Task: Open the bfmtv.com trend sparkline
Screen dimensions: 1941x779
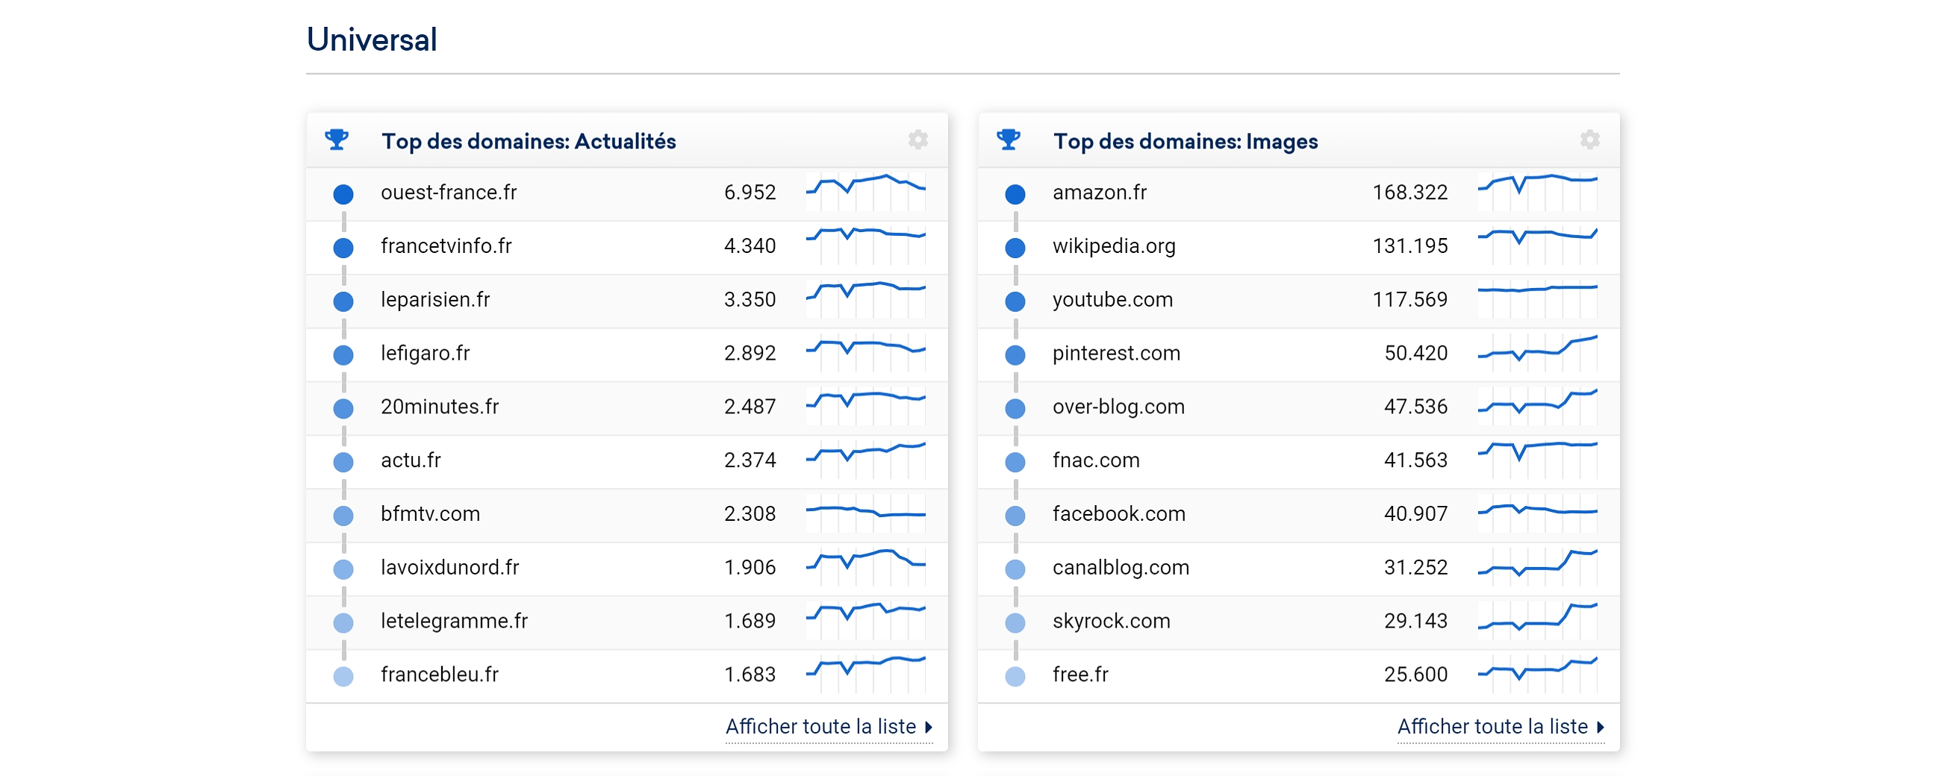Action: [x=866, y=513]
